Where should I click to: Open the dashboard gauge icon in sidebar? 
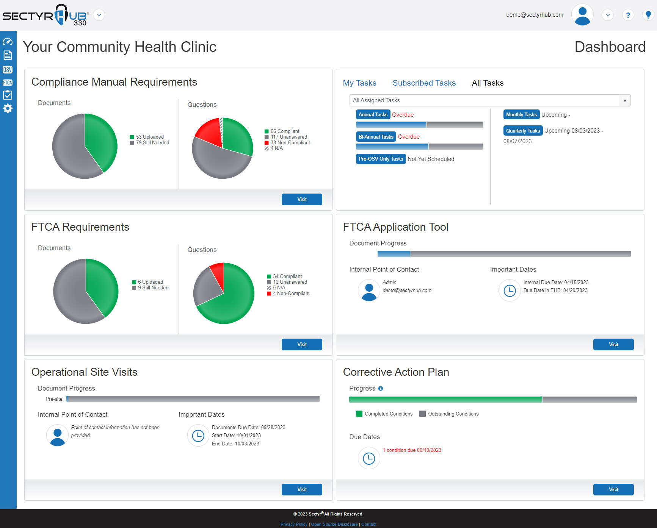tap(8, 42)
